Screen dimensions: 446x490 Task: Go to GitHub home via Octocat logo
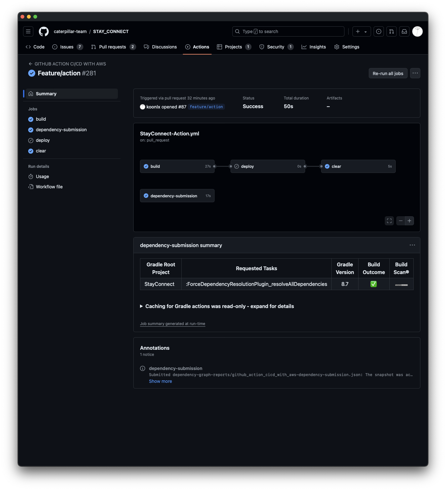click(x=44, y=31)
